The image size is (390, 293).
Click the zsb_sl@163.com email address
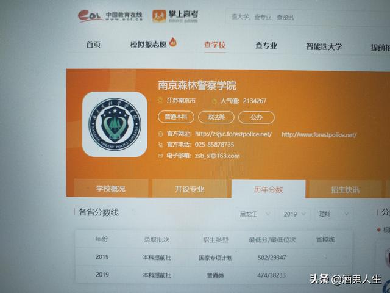(218, 156)
